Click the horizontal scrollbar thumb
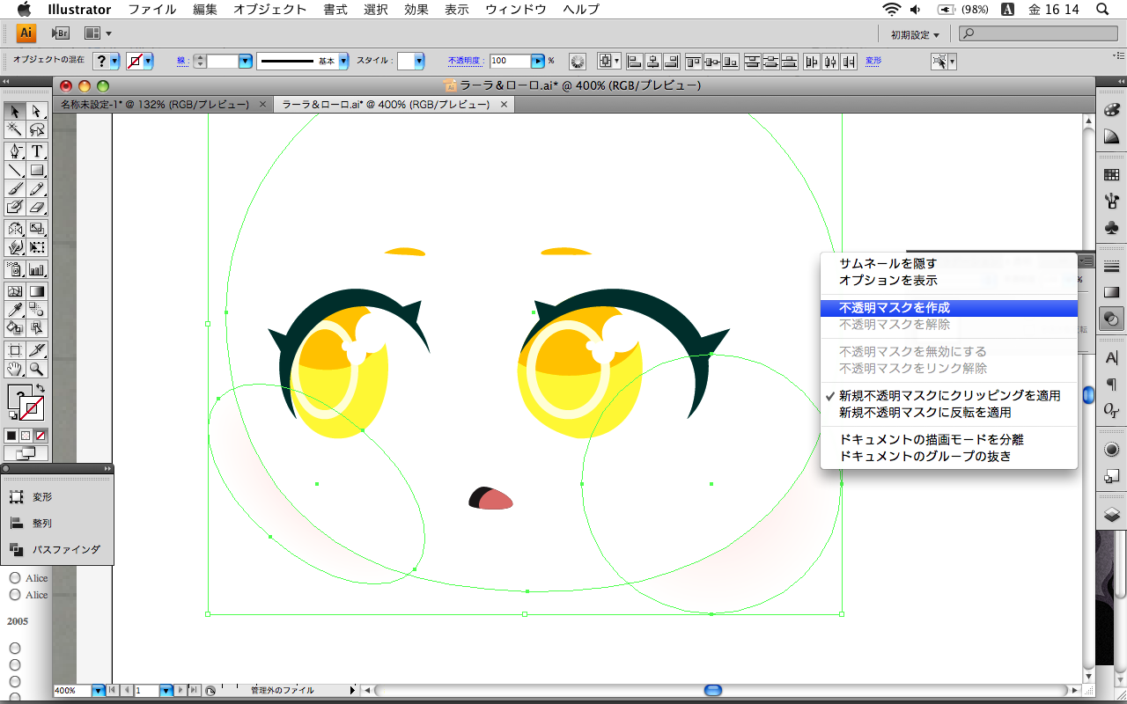Image resolution: width=1127 pixels, height=704 pixels. coord(713,691)
